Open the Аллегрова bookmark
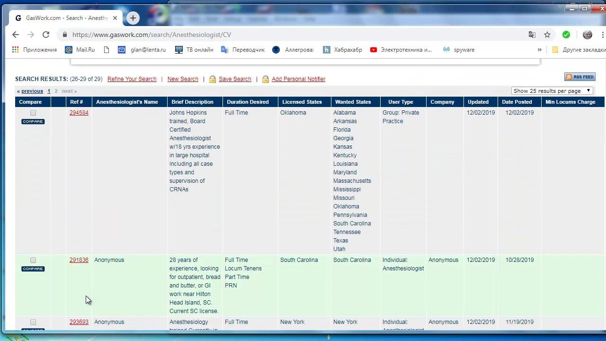This screenshot has height=341, width=606. (x=293, y=50)
